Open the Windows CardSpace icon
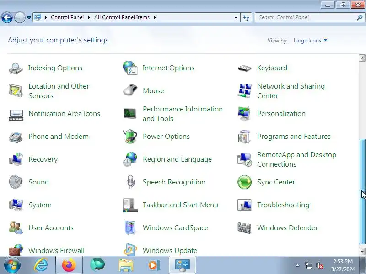Viewport: 366px width, 274px height. [x=130, y=227]
